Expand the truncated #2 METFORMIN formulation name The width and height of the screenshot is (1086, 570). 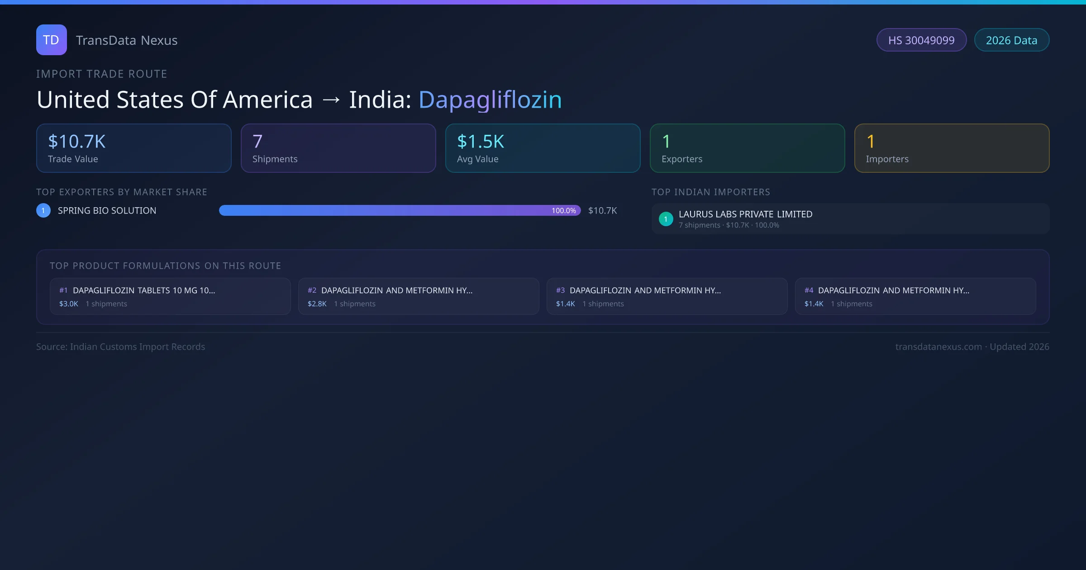click(x=396, y=290)
